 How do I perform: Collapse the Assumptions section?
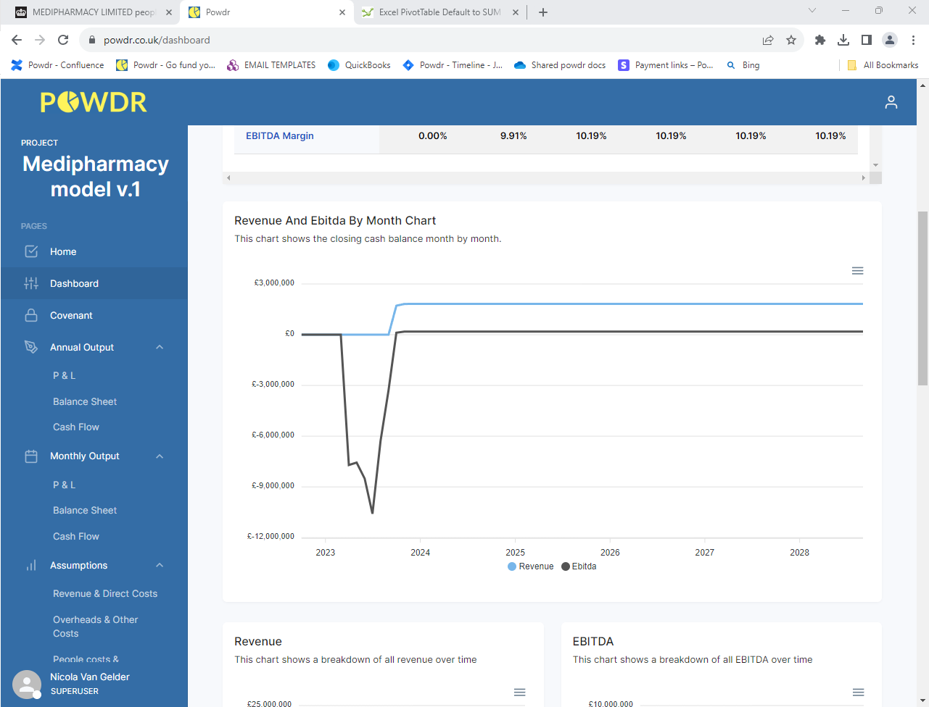(160, 565)
